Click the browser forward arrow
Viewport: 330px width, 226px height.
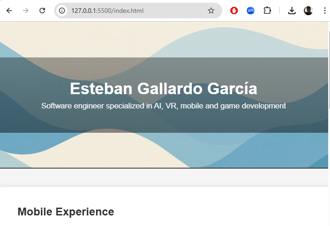pos(26,11)
